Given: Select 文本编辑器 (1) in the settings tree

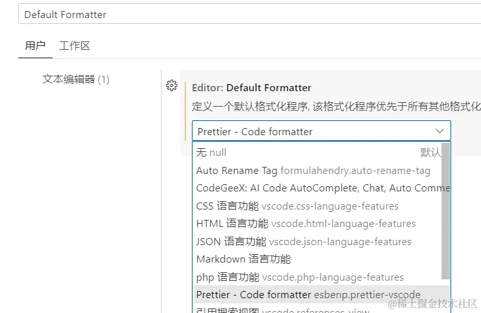Looking at the screenshot, I should point(76,80).
